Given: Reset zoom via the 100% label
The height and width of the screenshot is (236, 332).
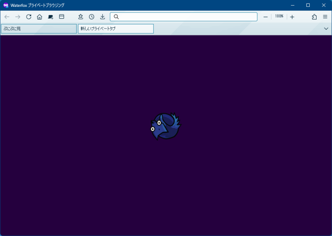Looking at the screenshot, I should click(279, 16).
